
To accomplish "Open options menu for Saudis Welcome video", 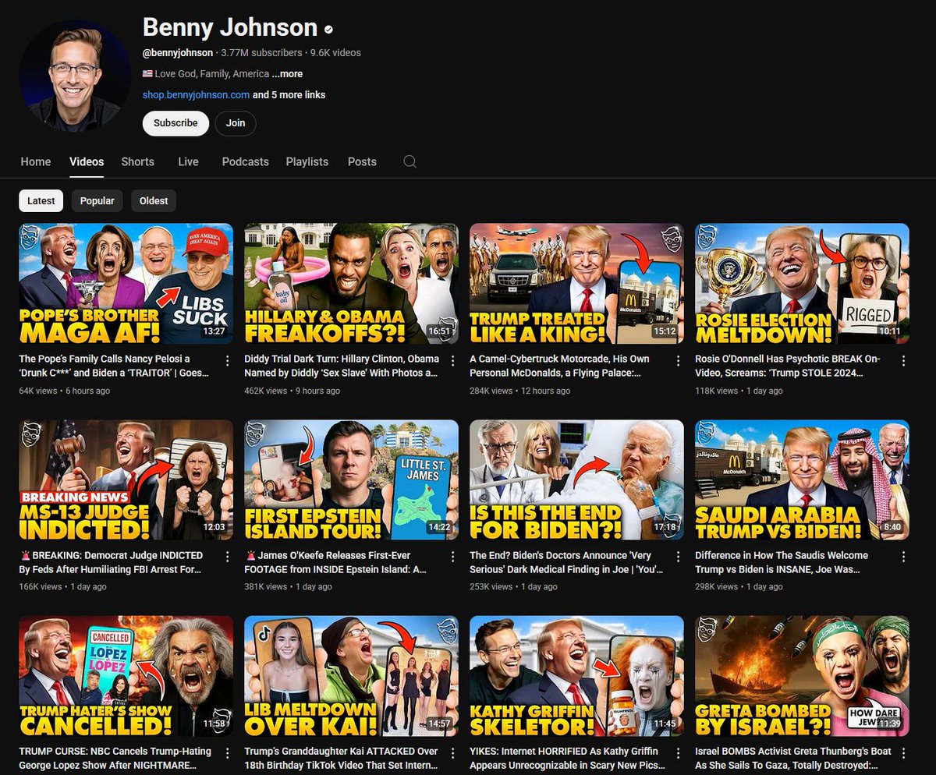I will tap(903, 557).
